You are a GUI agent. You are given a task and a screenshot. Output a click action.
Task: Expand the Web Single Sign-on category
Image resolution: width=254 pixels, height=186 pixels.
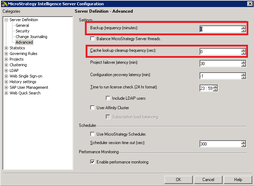pos(6,76)
